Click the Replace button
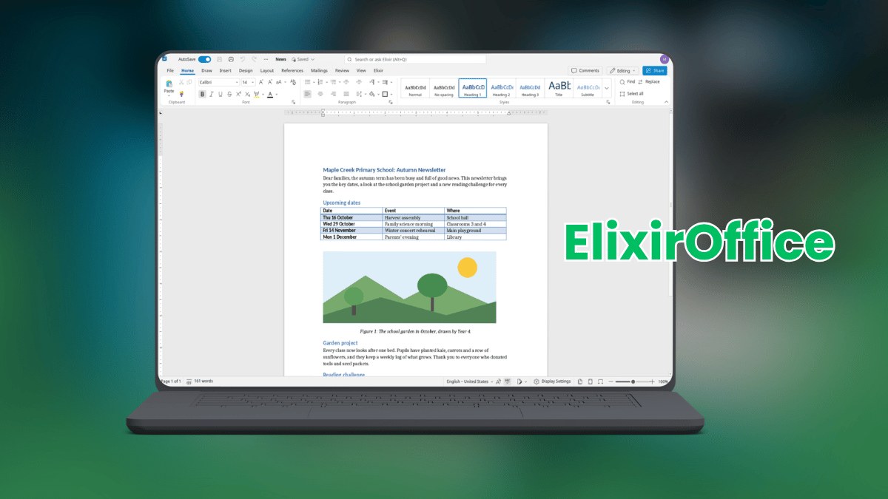Screen dimensions: 888x499 (649, 81)
